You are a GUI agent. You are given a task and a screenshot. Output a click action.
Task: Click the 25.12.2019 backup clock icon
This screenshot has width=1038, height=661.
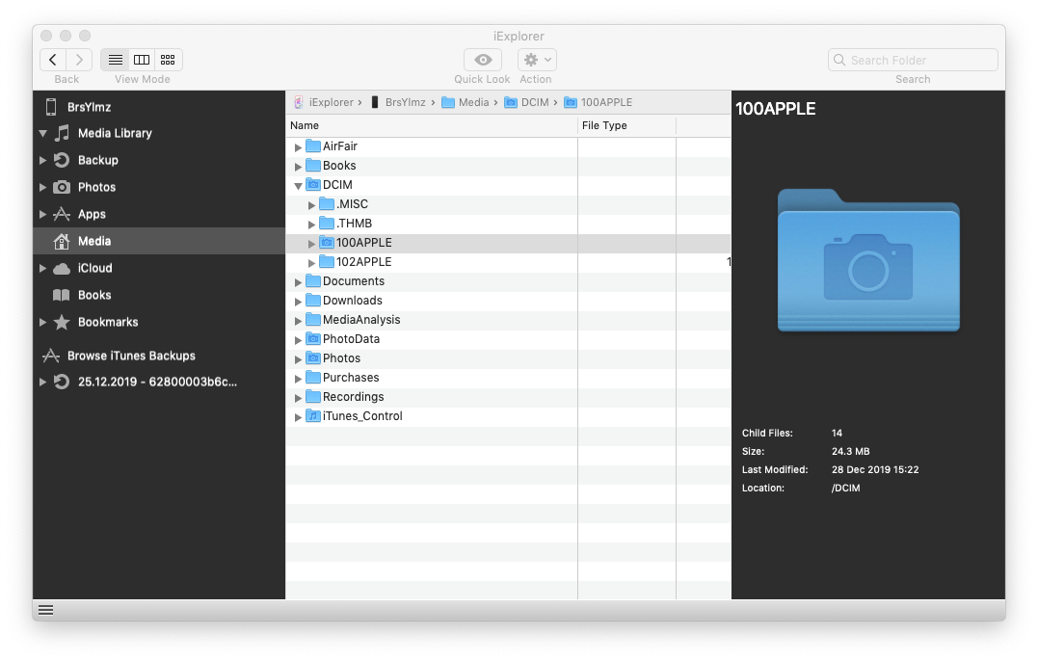[x=62, y=382]
